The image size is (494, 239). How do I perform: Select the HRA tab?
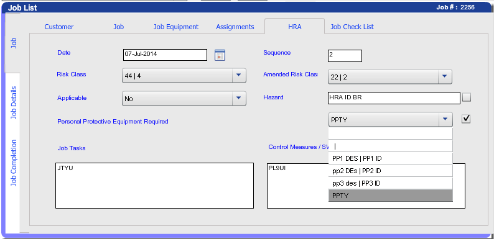pos(294,27)
